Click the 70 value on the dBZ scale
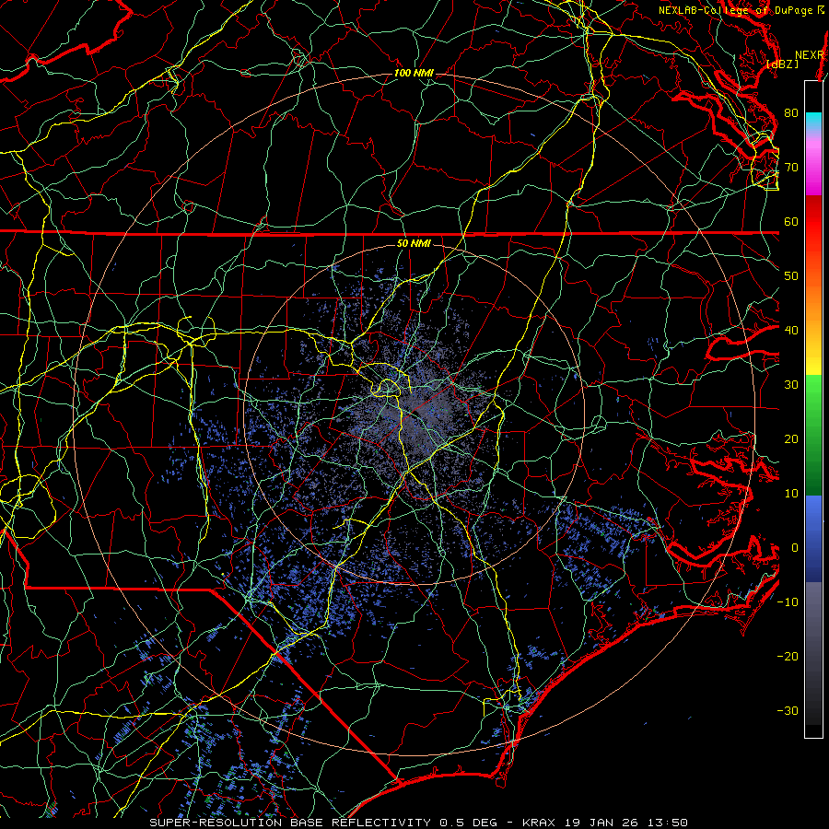Viewport: 829px width, 829px height. [x=791, y=168]
